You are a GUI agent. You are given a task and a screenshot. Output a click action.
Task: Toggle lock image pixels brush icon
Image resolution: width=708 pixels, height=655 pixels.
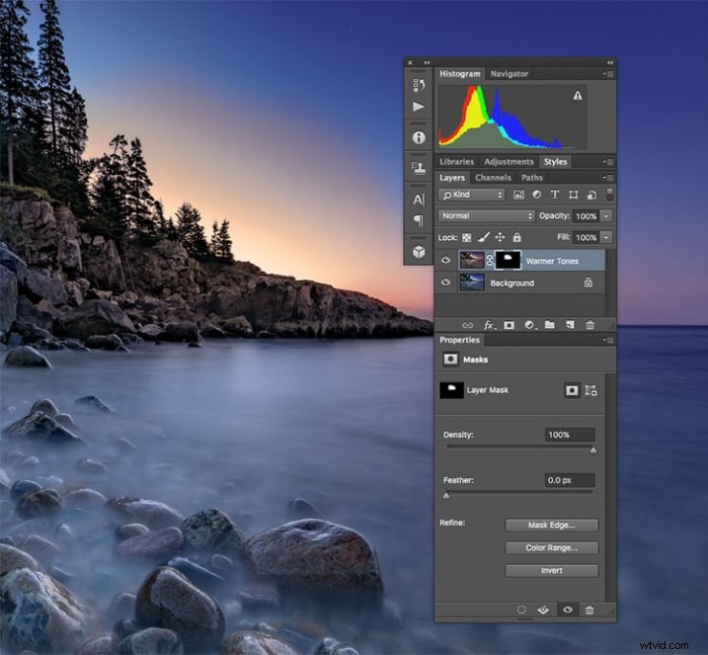484,237
